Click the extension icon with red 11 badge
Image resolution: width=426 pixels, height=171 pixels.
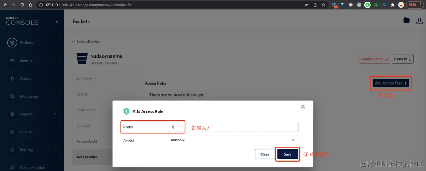pyautogui.click(x=334, y=5)
